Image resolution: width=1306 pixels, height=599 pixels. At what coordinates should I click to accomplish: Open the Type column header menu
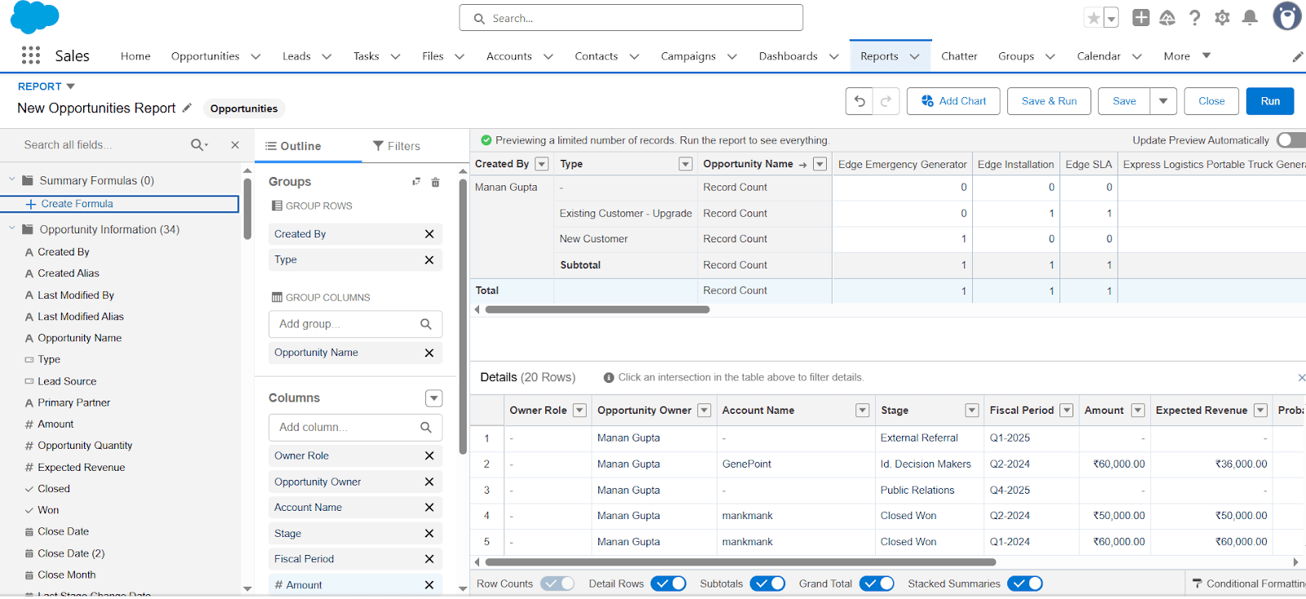pyautogui.click(x=686, y=164)
